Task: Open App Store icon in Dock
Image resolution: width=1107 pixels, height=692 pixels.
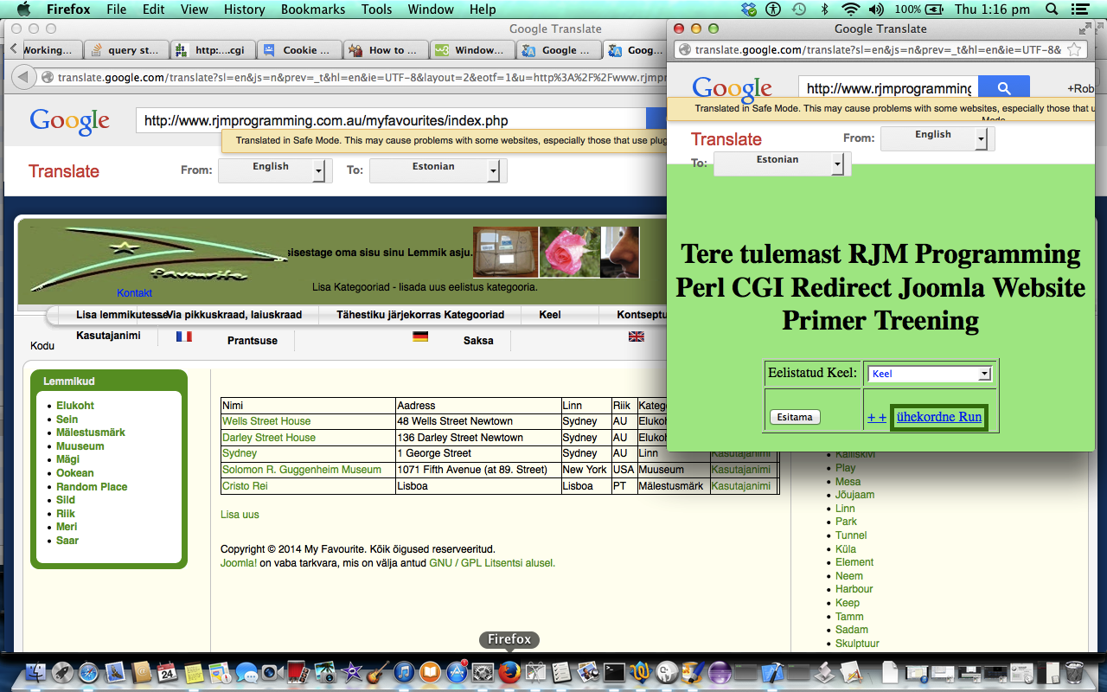Action: click(457, 671)
